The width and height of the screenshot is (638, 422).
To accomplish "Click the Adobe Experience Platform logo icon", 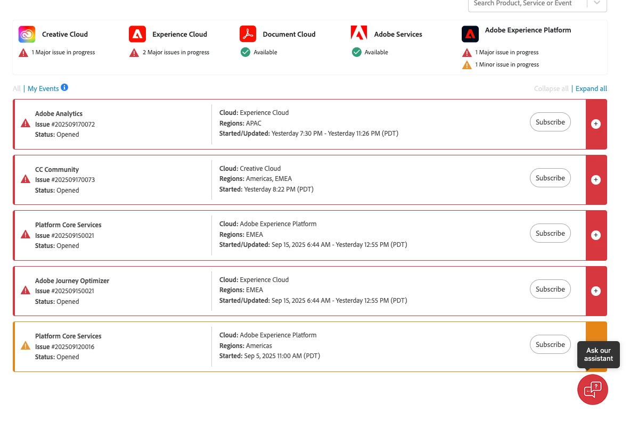I will coord(470,34).
